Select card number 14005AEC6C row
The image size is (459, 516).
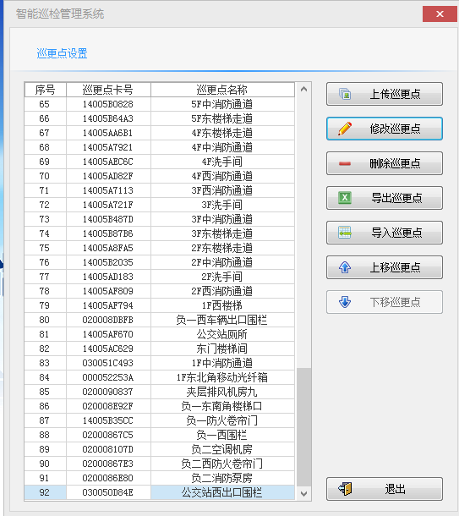pyautogui.click(x=160, y=162)
